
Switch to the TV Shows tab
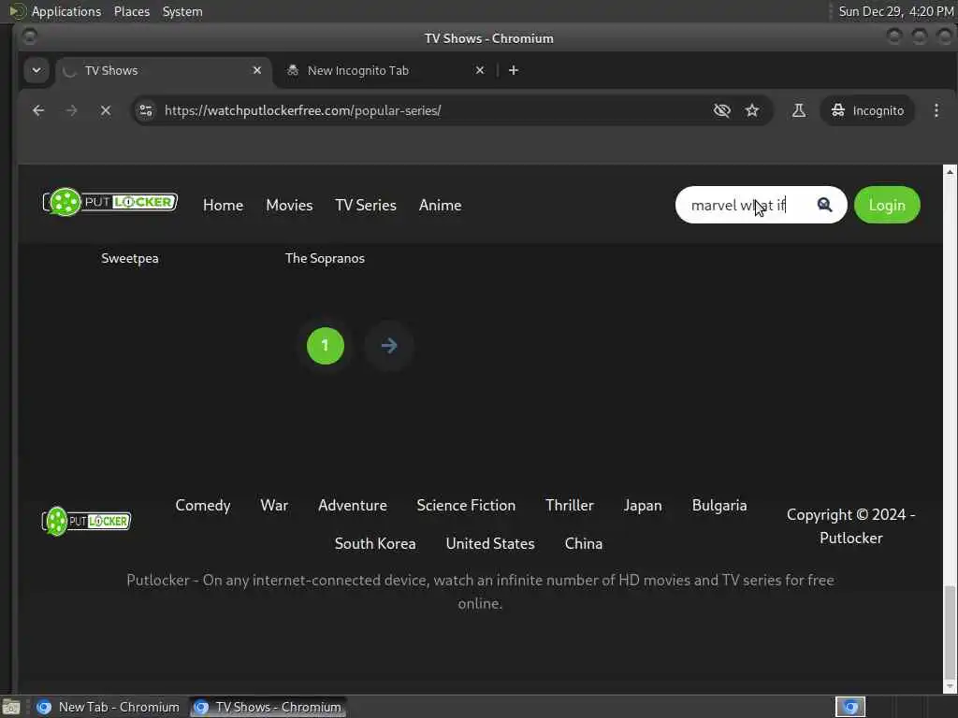point(164,70)
